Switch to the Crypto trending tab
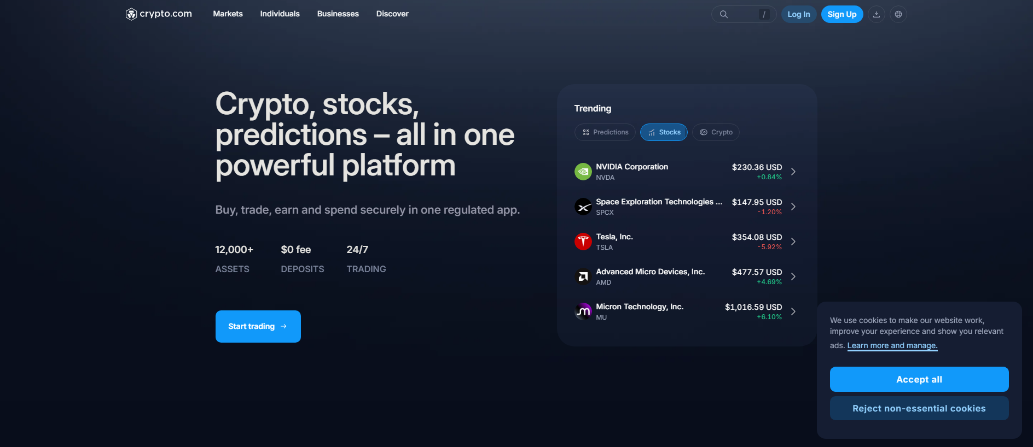This screenshot has height=447, width=1033. tap(716, 132)
